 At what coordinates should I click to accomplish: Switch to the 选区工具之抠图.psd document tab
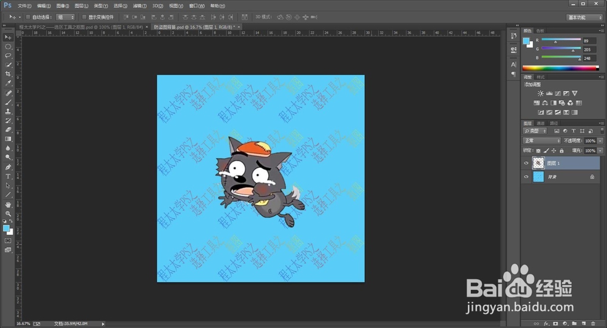[83, 27]
